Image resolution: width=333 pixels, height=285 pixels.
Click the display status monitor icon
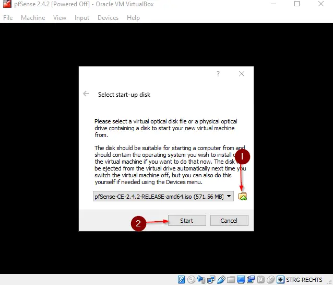(241, 279)
